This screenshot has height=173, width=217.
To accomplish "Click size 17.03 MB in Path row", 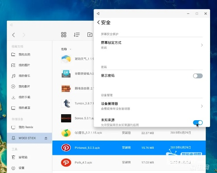I will click(148, 163).
